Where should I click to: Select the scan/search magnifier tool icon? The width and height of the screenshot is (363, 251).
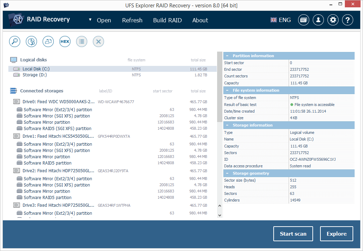point(14,41)
